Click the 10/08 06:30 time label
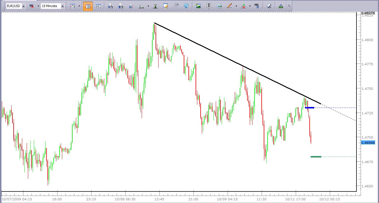 click(x=126, y=199)
